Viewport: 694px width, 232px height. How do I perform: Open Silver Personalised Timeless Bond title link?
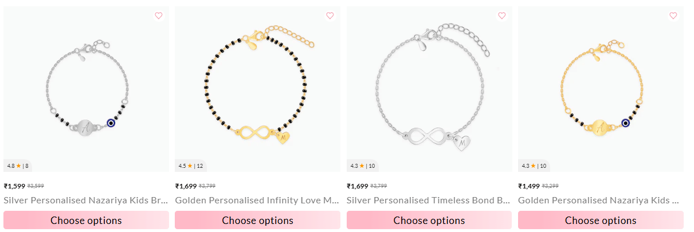point(429,200)
